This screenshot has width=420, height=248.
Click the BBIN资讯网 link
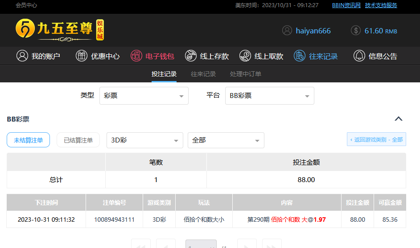(x=346, y=5)
